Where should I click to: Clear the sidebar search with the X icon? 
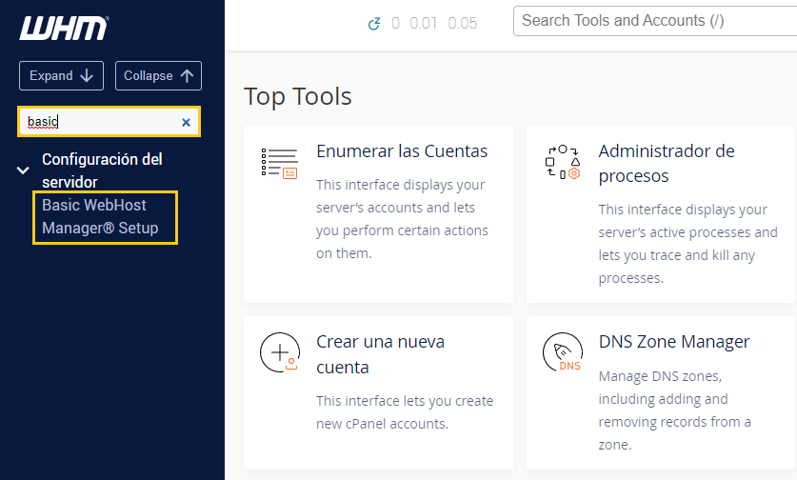click(x=186, y=122)
